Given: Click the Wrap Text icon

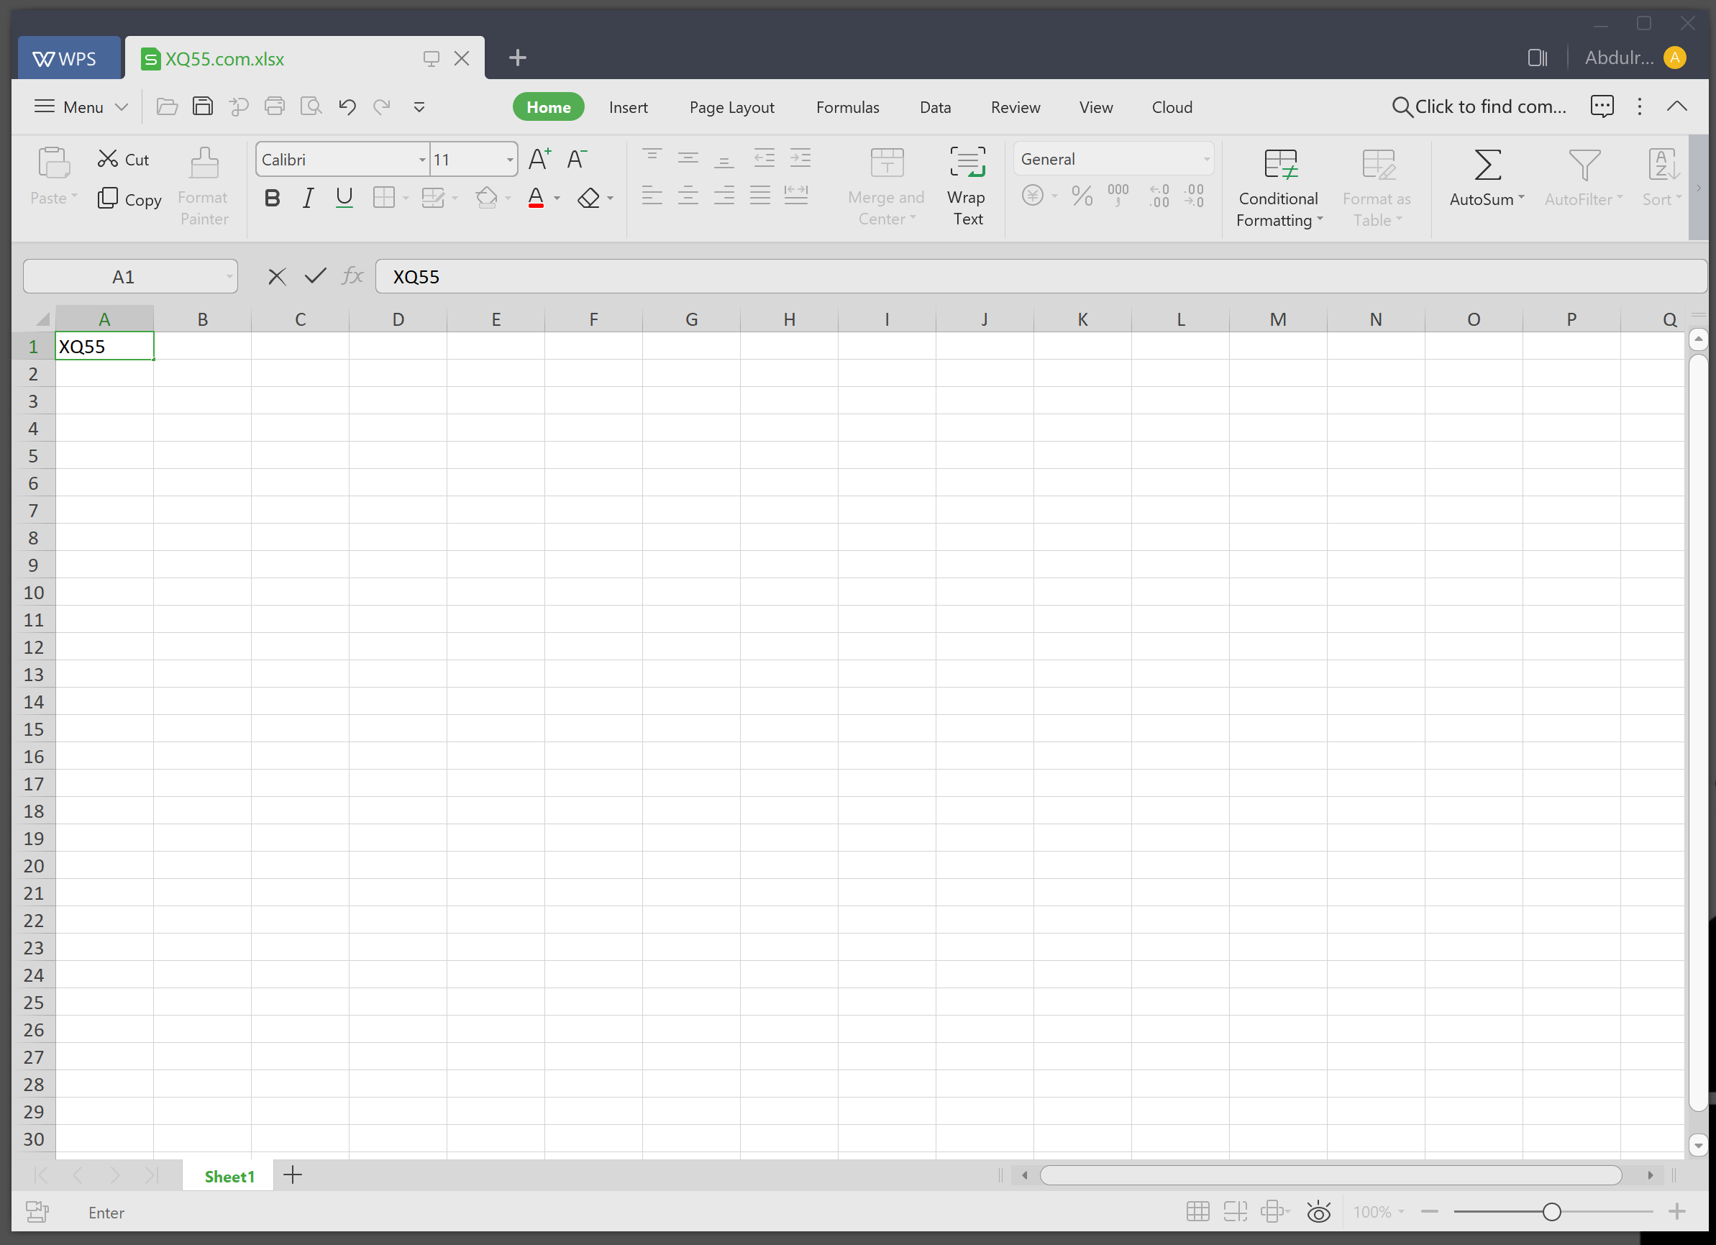Looking at the screenshot, I should 967,163.
